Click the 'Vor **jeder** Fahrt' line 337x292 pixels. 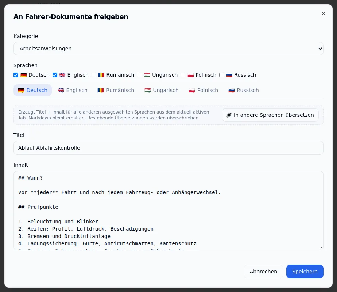(x=120, y=192)
